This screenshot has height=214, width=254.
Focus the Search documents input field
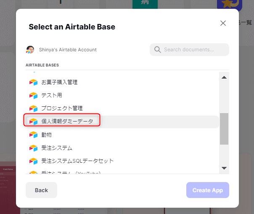(x=189, y=50)
